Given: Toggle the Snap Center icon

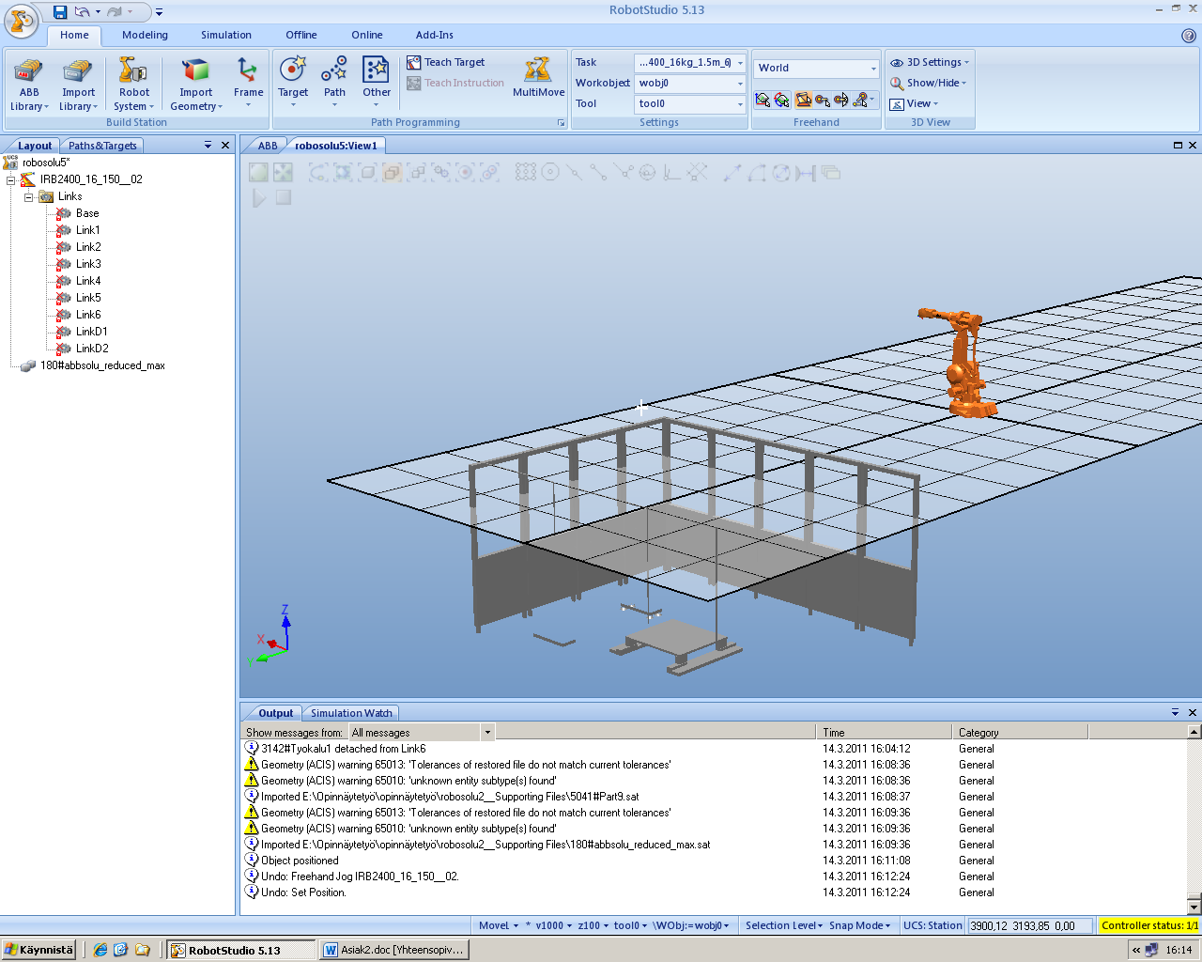Looking at the screenshot, I should coord(550,172).
